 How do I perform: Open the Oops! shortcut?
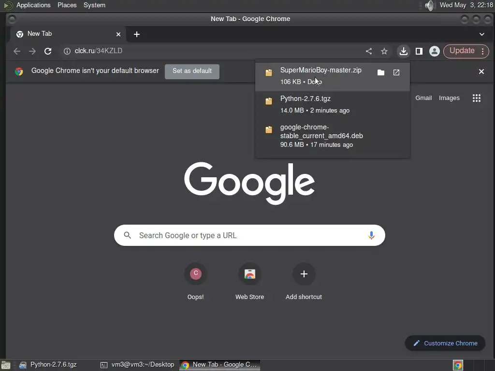tap(195, 282)
